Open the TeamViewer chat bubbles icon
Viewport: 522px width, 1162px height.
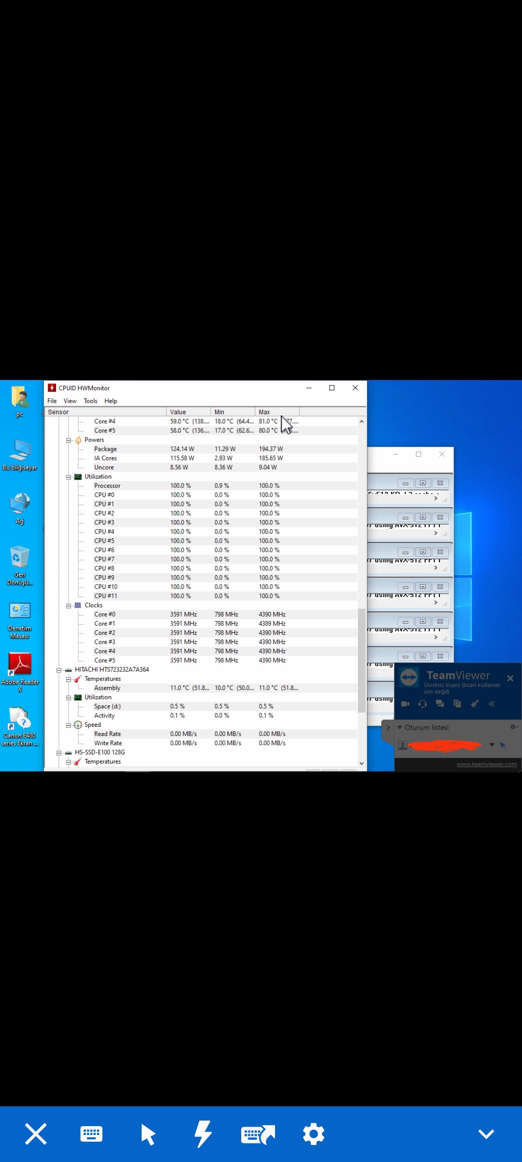tap(440, 704)
